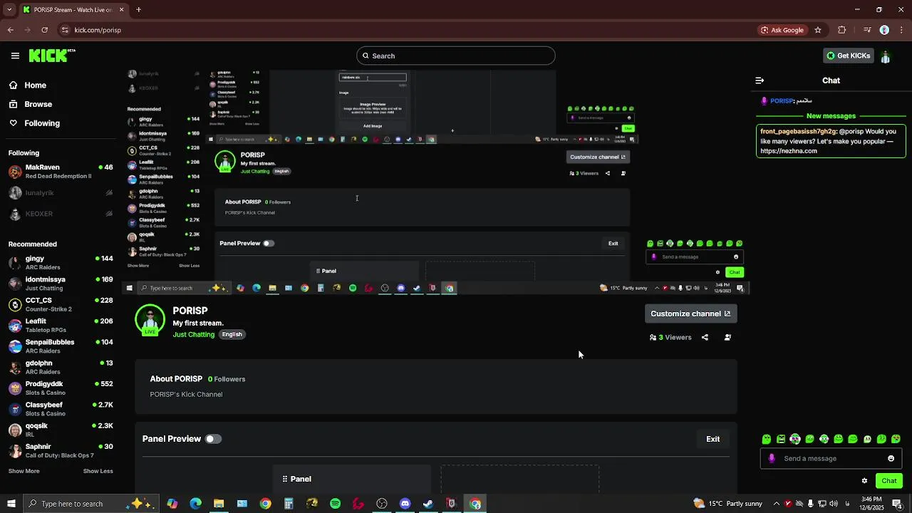Click the share stream icon
The height and width of the screenshot is (513, 912).
point(705,337)
